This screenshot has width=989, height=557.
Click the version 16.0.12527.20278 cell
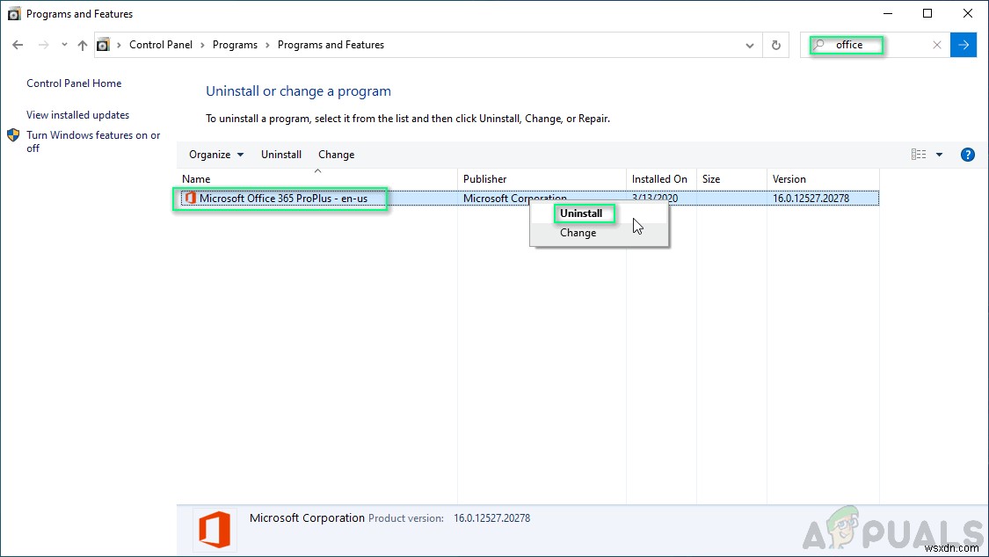click(811, 199)
